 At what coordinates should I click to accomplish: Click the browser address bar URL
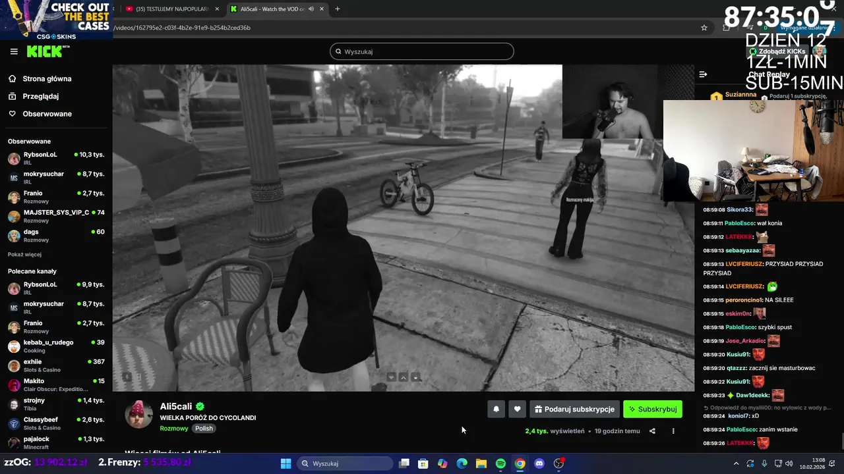(182, 28)
